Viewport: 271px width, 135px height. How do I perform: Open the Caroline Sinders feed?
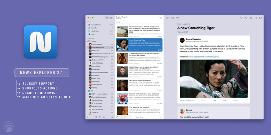coord(101,100)
